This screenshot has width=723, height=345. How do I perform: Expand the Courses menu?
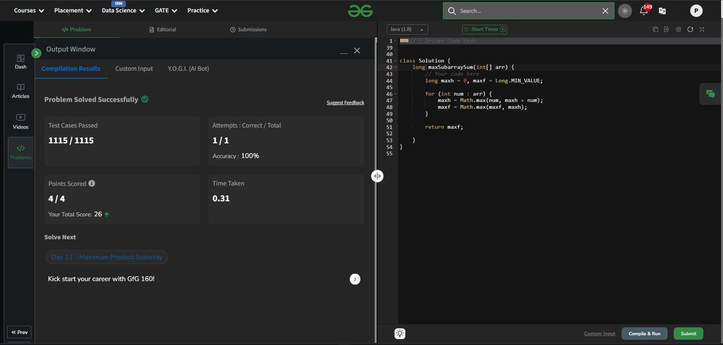coord(29,10)
